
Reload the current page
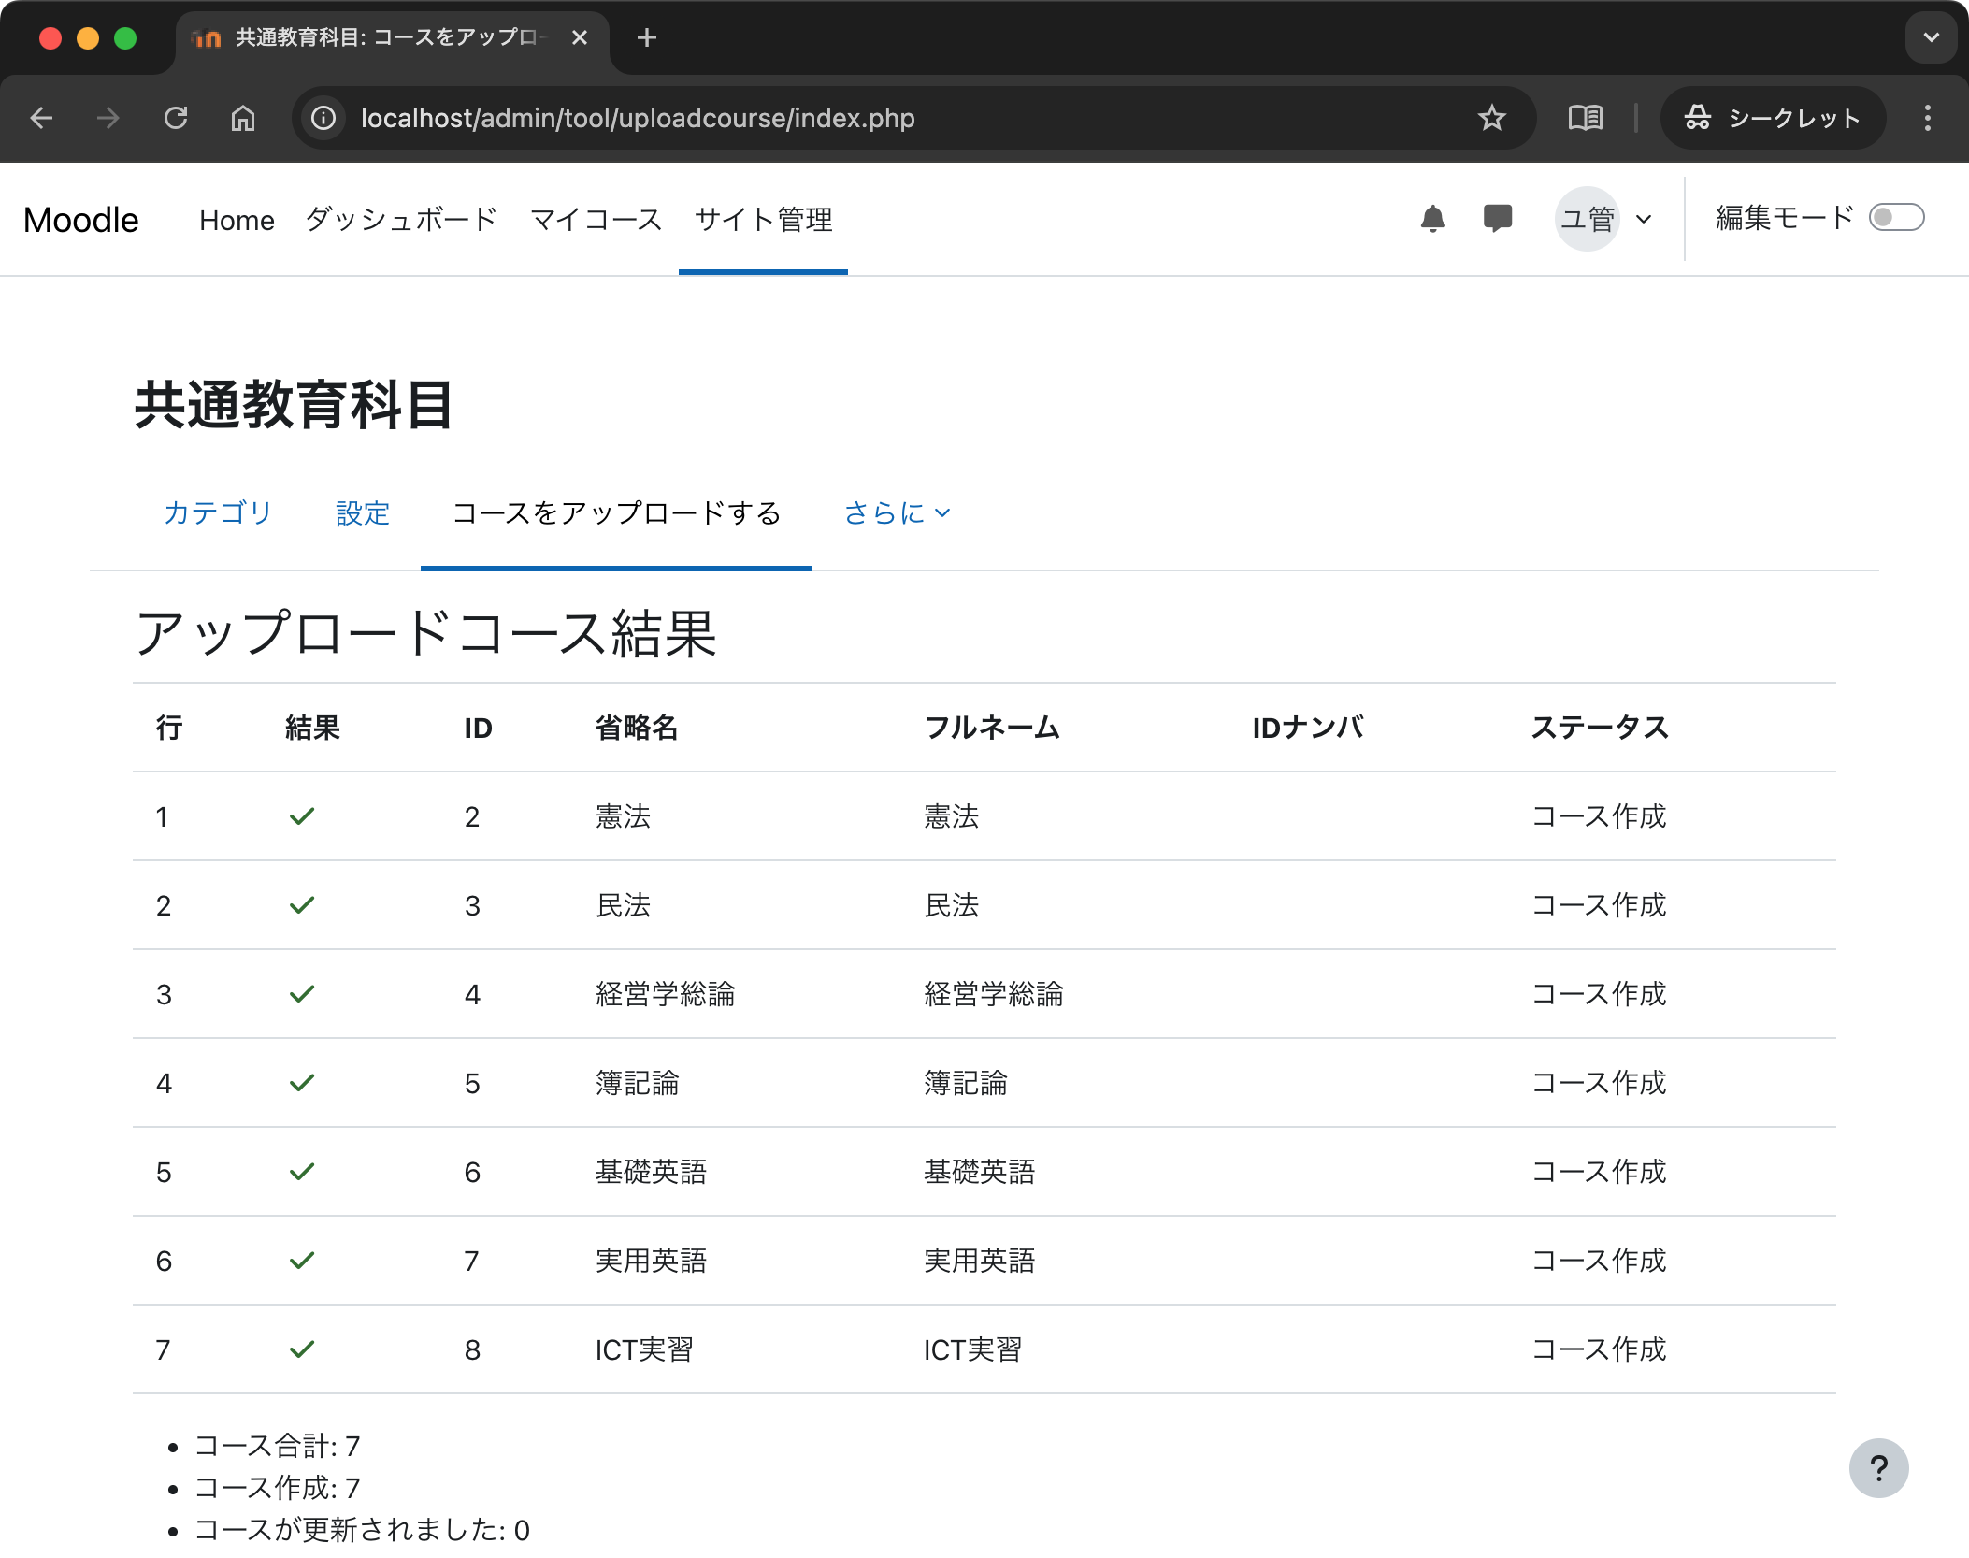[177, 118]
